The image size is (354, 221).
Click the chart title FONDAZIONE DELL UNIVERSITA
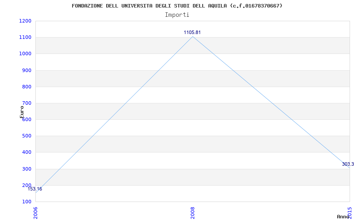click(177, 6)
